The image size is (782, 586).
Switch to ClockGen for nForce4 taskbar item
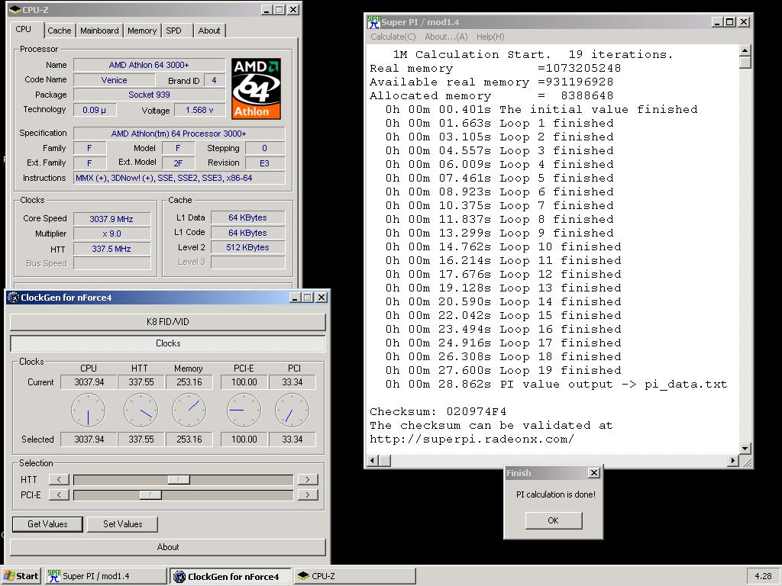pos(231,576)
